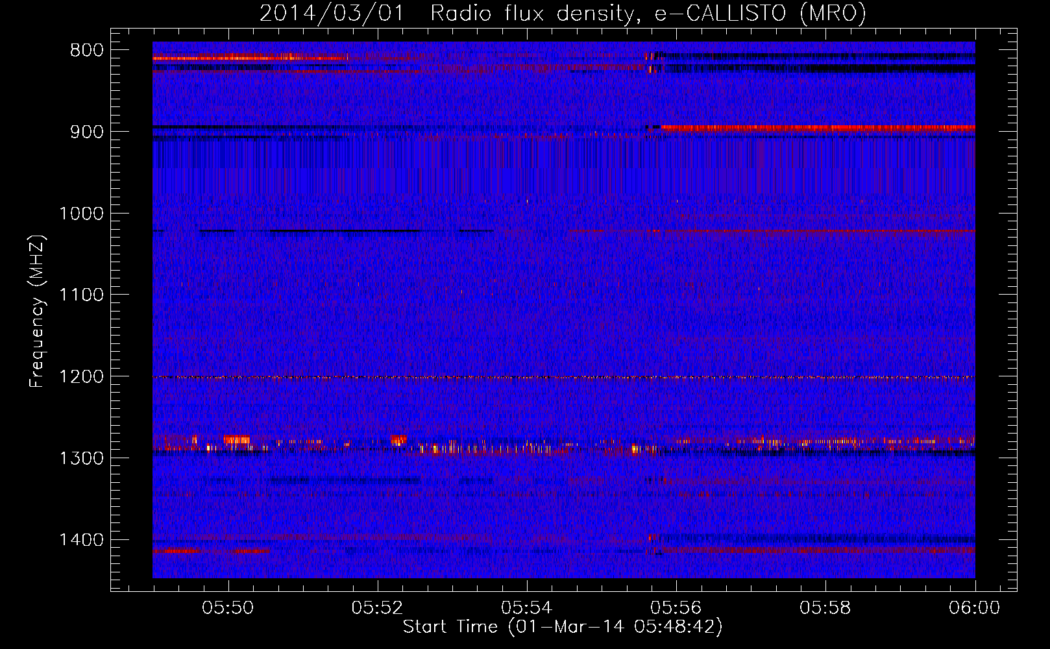Viewport: 1050px width, 649px height.
Task: Click the 1300 frequency tick label
Action: (81, 458)
